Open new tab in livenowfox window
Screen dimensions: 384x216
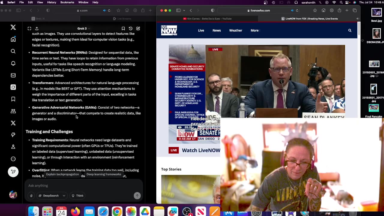[x=347, y=10]
